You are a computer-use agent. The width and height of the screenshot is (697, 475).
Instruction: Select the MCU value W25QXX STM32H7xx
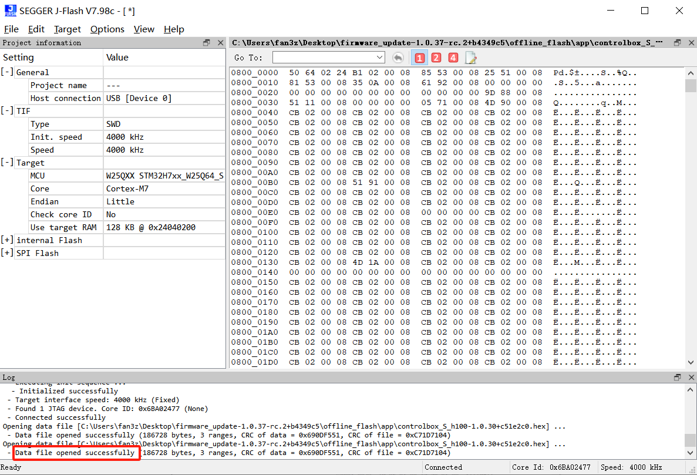coord(164,176)
